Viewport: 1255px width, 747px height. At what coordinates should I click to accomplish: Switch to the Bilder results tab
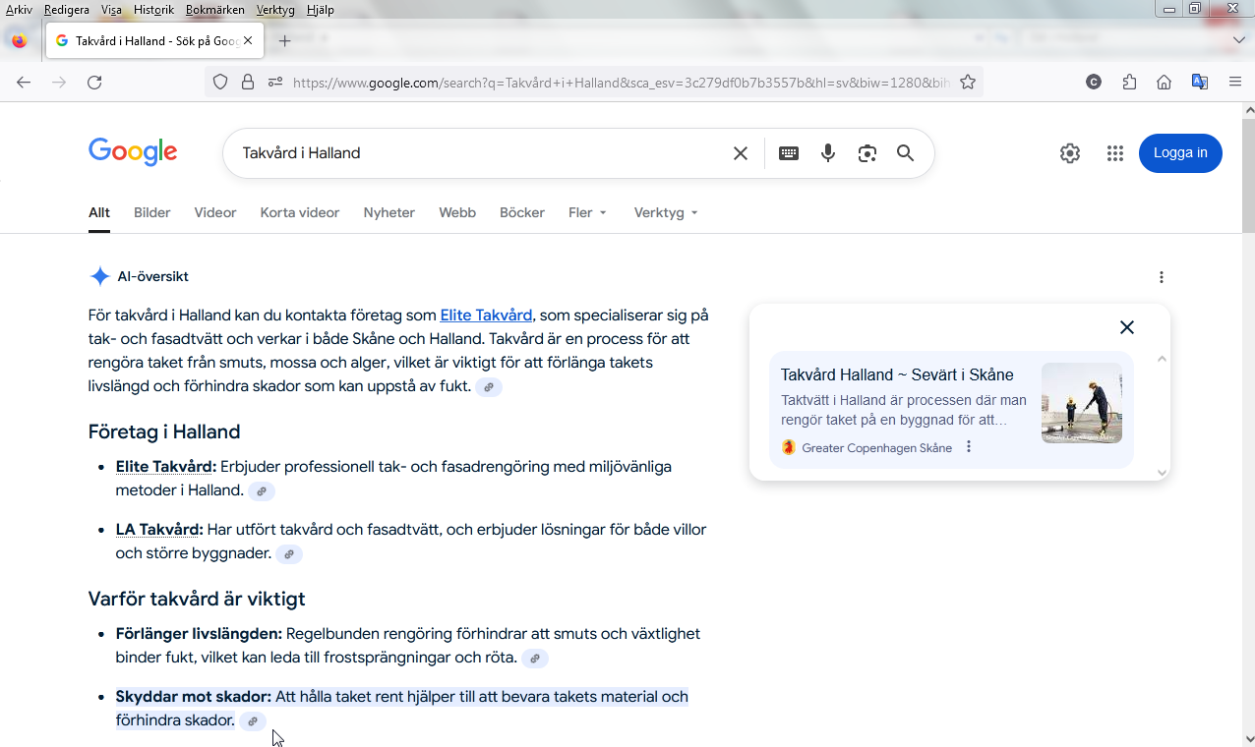(152, 212)
